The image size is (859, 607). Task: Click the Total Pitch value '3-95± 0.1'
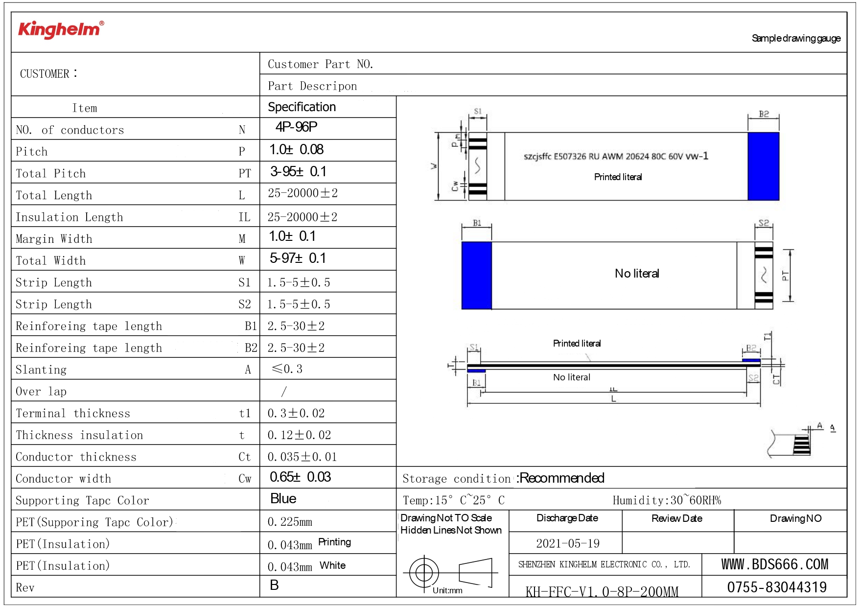299,171
